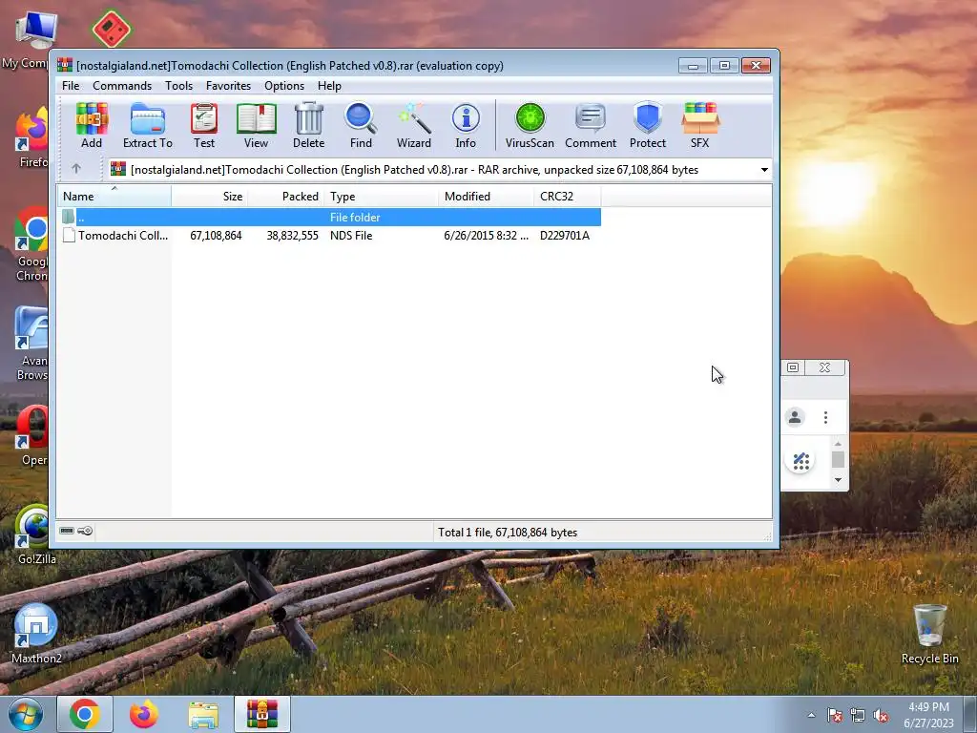Click the drive icon in status bar

click(67, 531)
